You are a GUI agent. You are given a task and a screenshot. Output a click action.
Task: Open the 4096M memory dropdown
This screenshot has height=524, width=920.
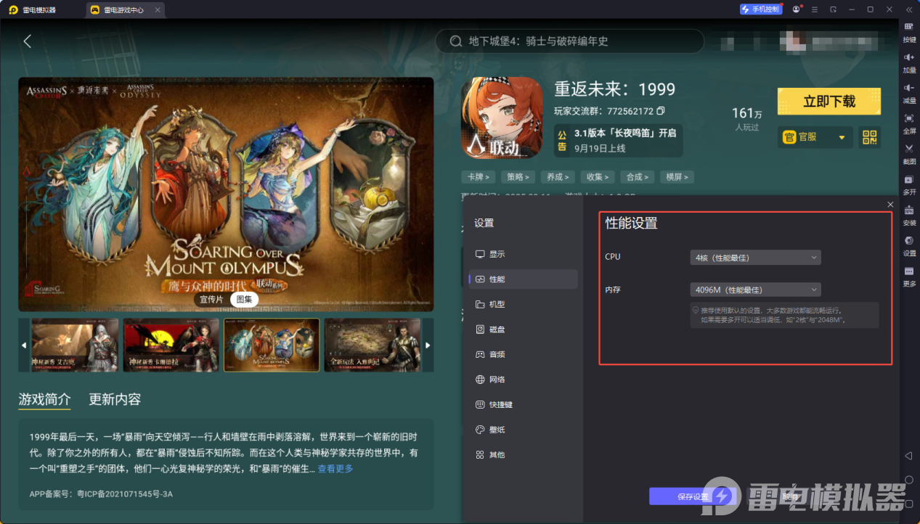point(754,290)
